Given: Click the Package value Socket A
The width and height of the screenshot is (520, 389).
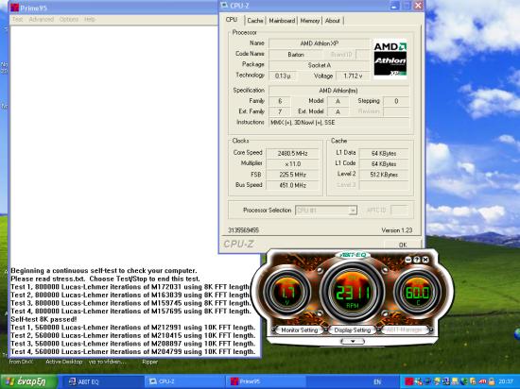Looking at the screenshot, I should (319, 65).
